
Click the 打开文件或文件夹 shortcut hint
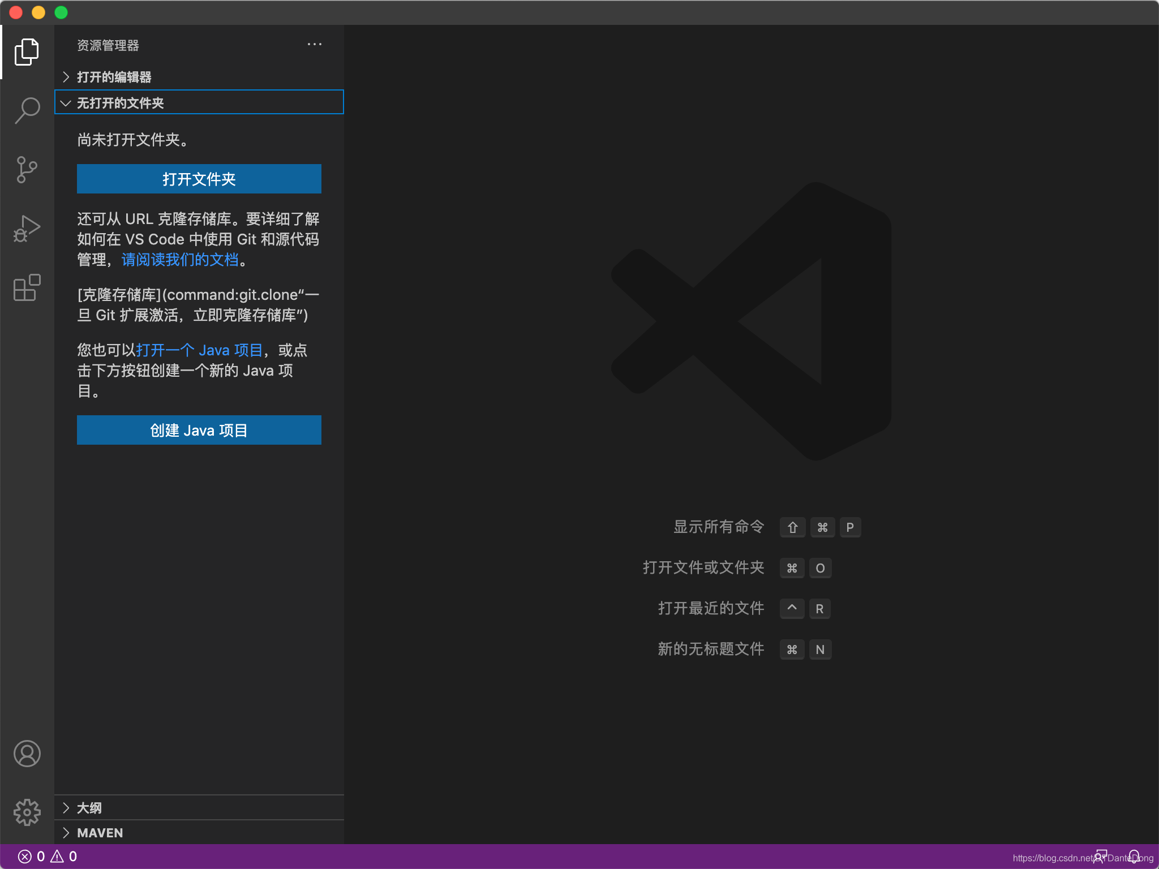click(703, 567)
